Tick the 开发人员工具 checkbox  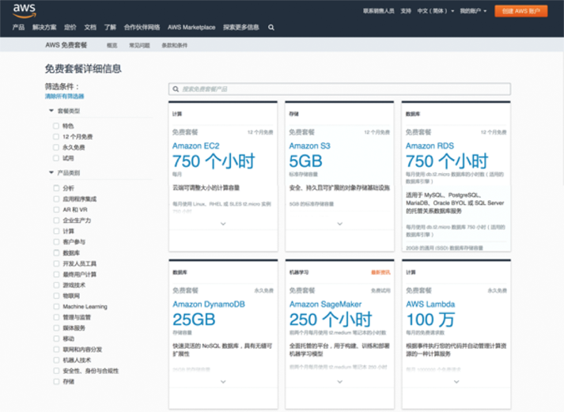pyautogui.click(x=56, y=263)
